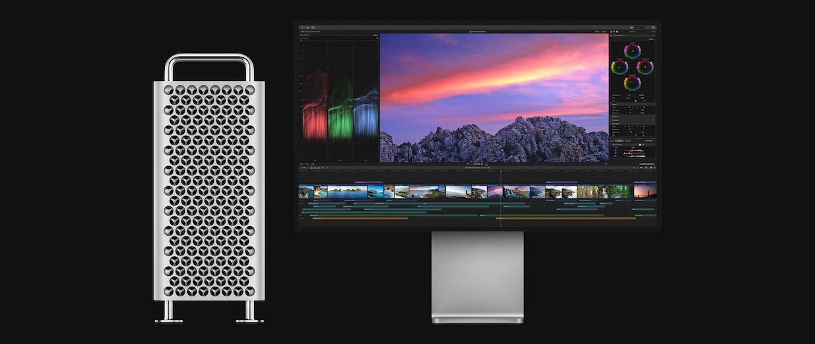Click the Highlights color wheel
Image resolution: width=815 pixels, height=344 pixels.
pos(646,66)
